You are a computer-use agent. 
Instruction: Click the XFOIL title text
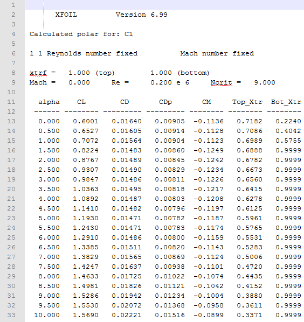(66, 15)
